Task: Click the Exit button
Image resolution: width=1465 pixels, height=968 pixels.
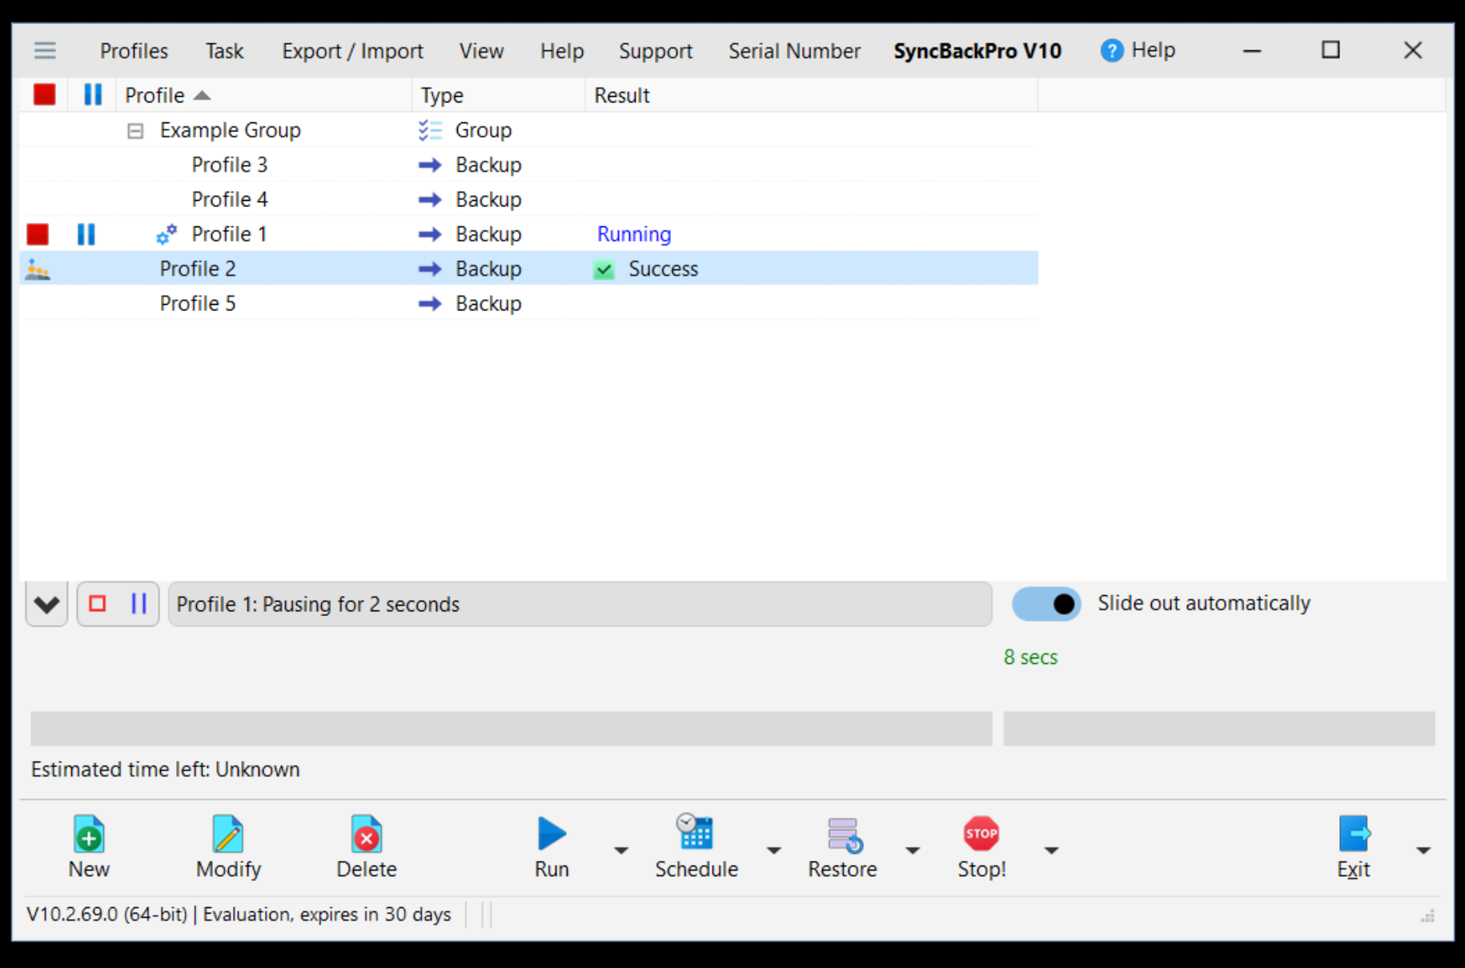Action: [1354, 848]
